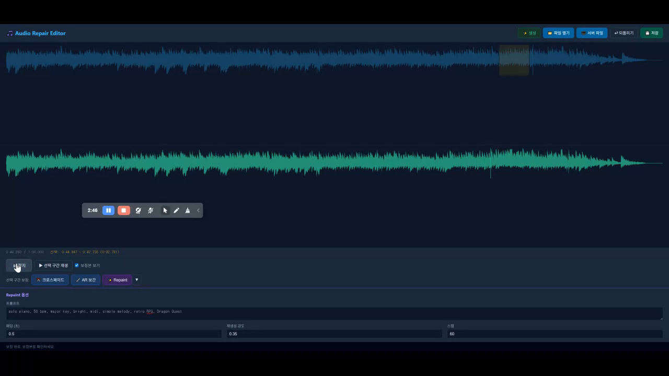This screenshot has width=669, height=376.
Task: Open a file with 파일 열기
Action: pyautogui.click(x=558, y=33)
